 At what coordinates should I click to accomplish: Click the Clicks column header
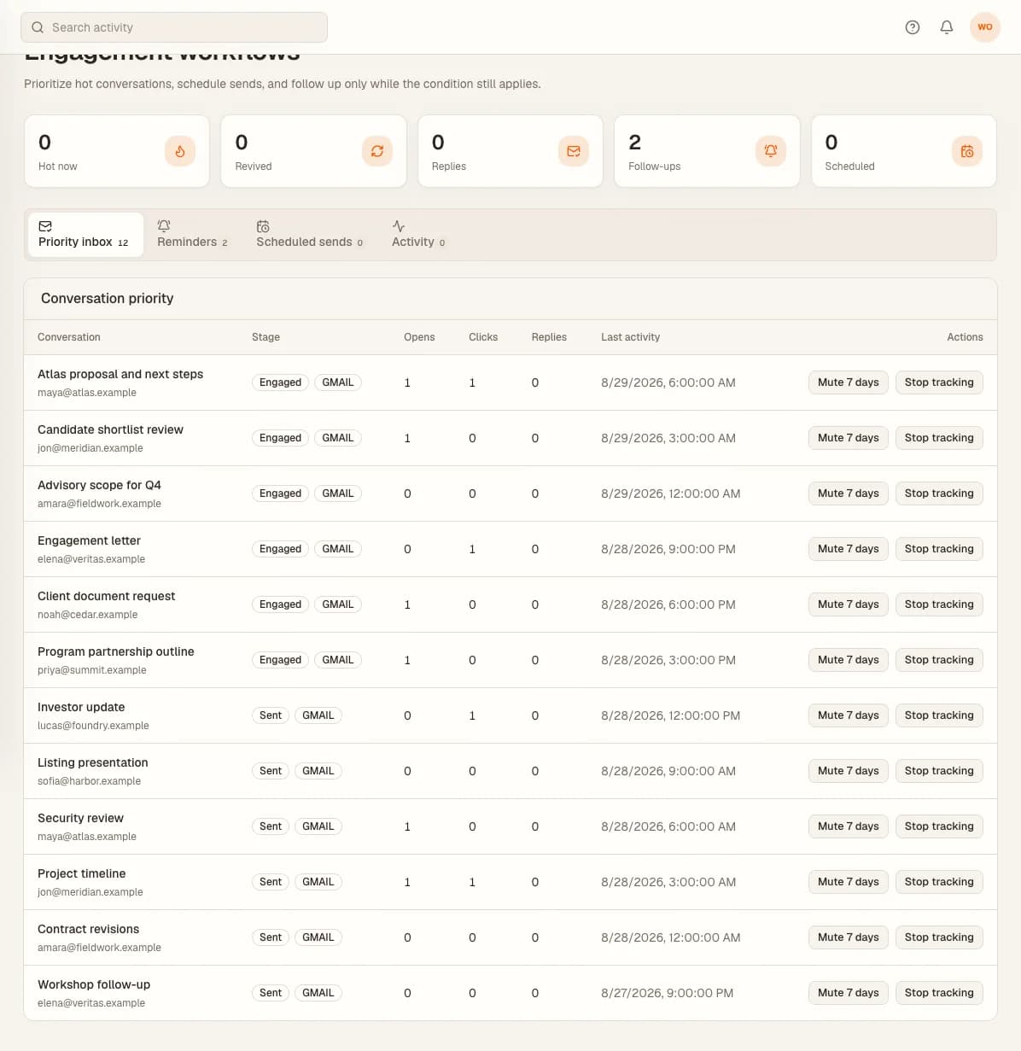coord(483,337)
